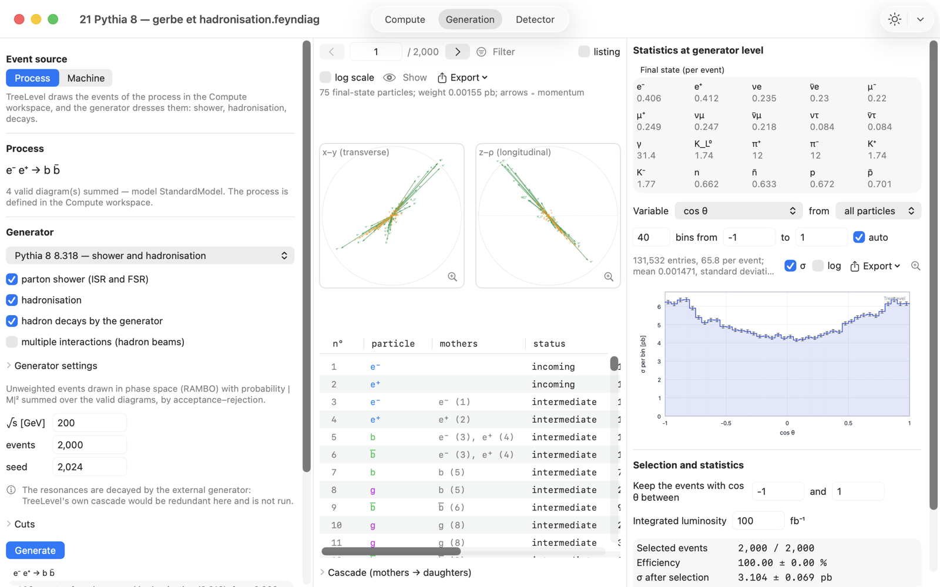This screenshot has width=940, height=587.
Task: Switch to the Generation tab
Action: tap(470, 19)
